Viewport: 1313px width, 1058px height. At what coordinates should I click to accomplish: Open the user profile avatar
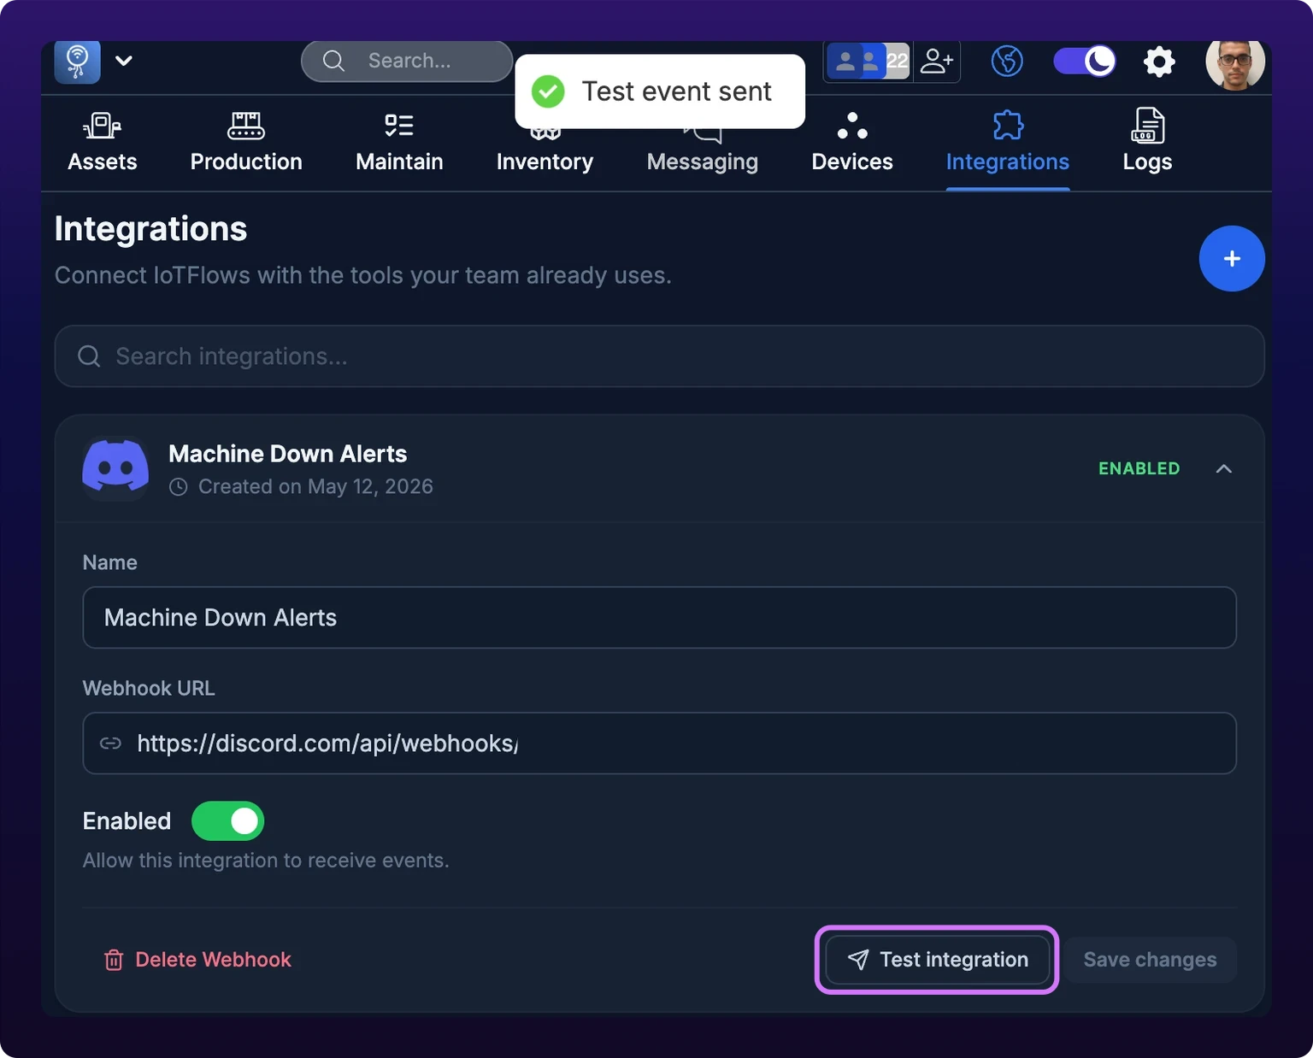tap(1235, 63)
